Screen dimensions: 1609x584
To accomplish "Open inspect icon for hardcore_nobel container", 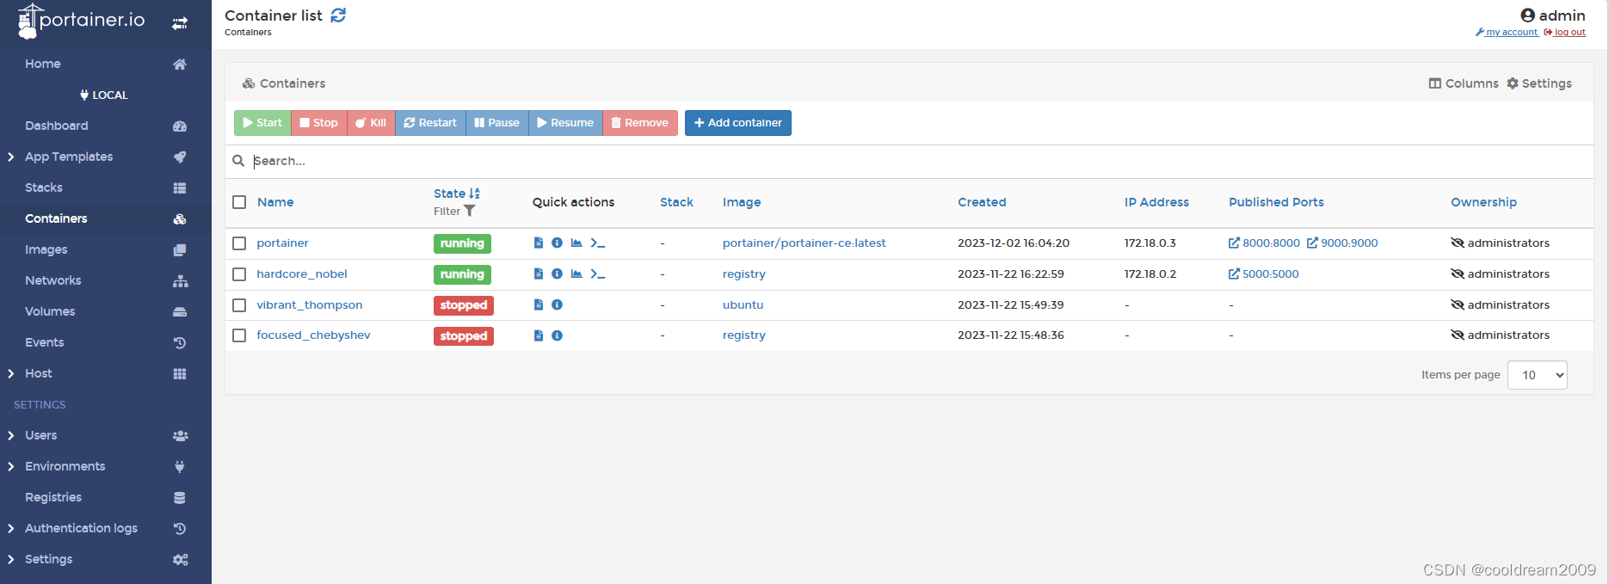I will coord(557,274).
